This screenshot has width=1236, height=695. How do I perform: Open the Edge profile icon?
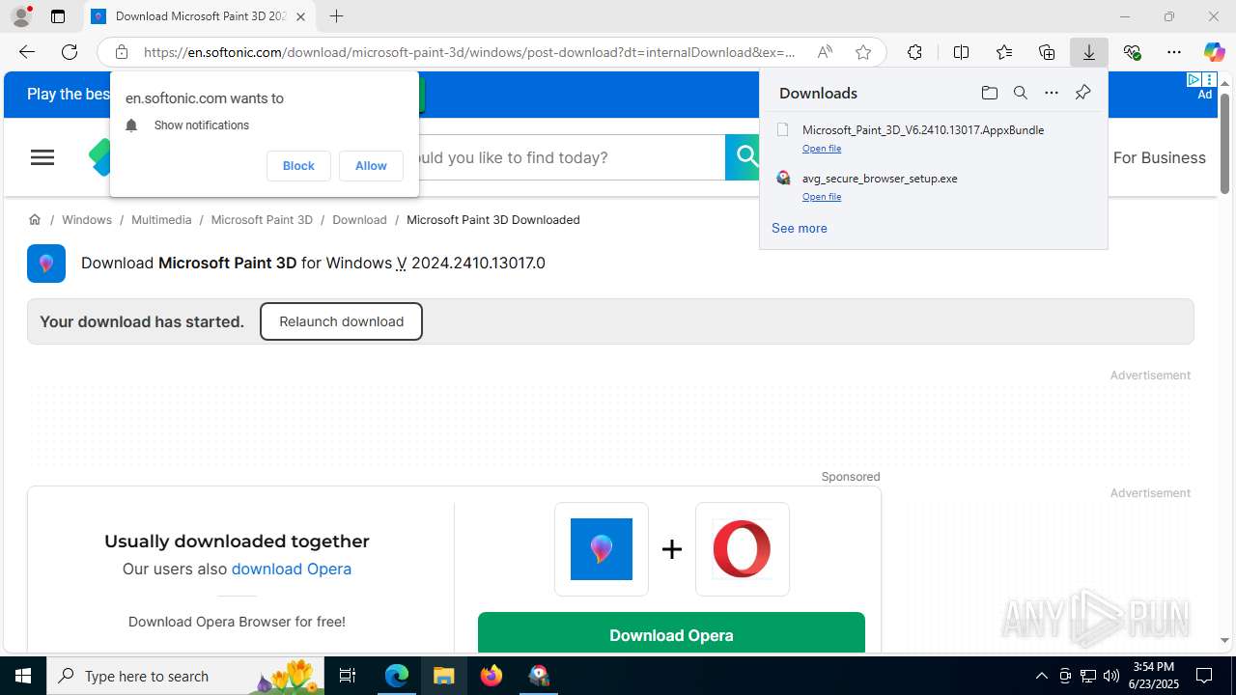click(20, 16)
